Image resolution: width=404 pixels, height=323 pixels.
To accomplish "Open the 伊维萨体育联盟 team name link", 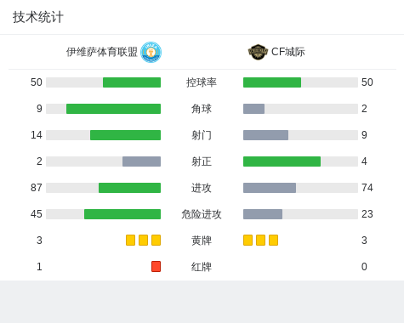I will (x=102, y=52).
